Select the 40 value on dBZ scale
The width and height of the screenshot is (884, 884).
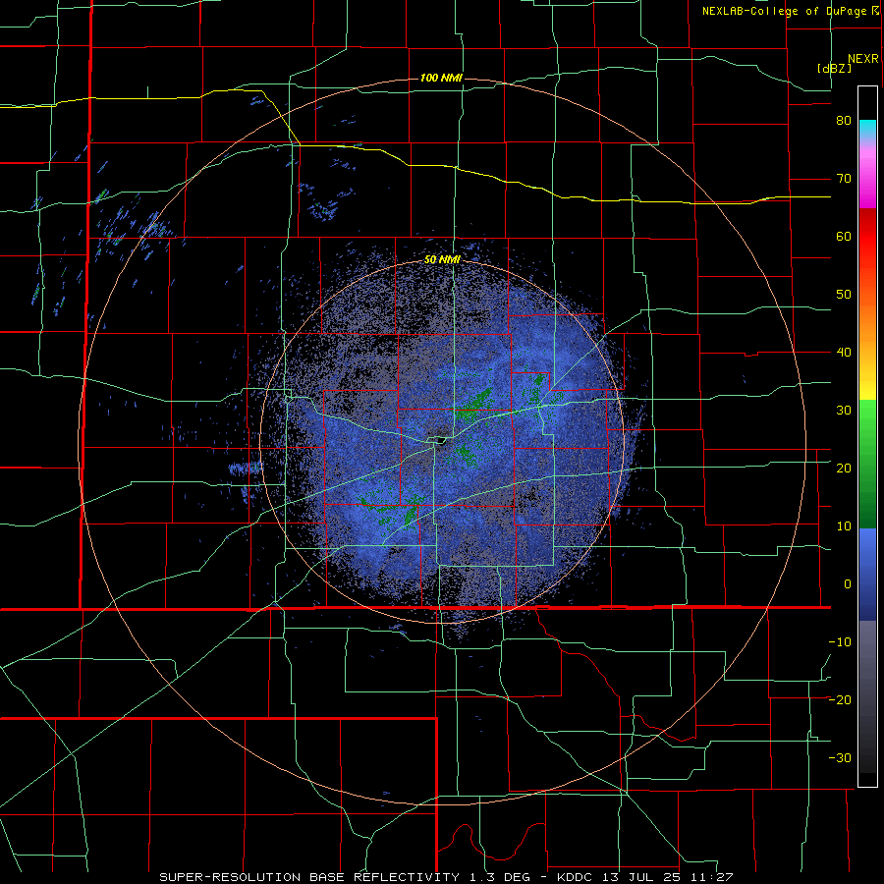(844, 353)
